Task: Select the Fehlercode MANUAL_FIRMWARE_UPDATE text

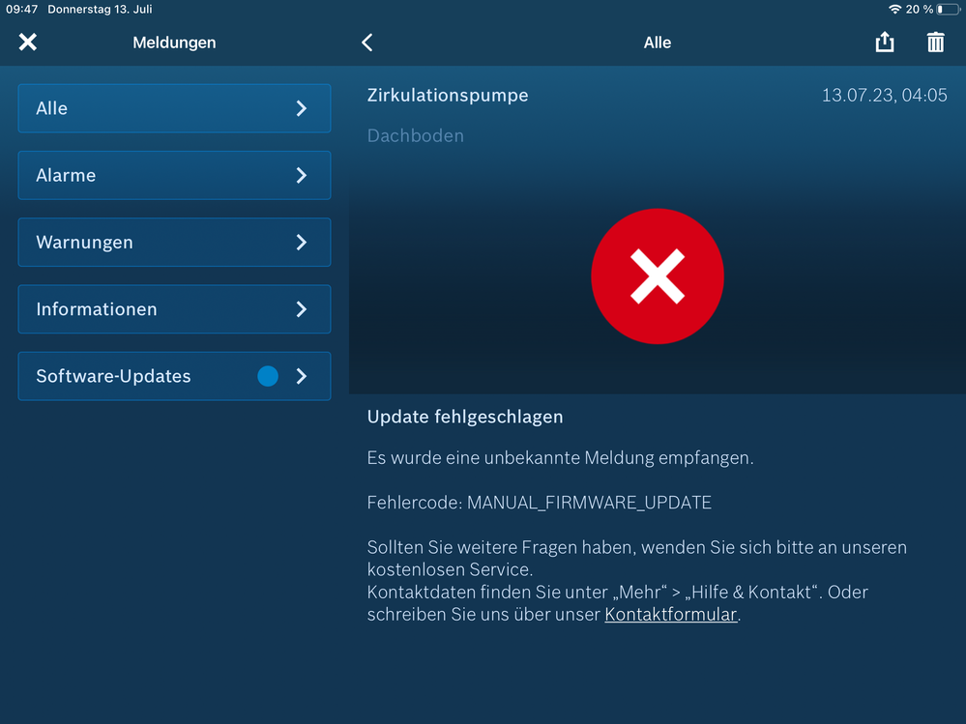Action: pos(539,503)
